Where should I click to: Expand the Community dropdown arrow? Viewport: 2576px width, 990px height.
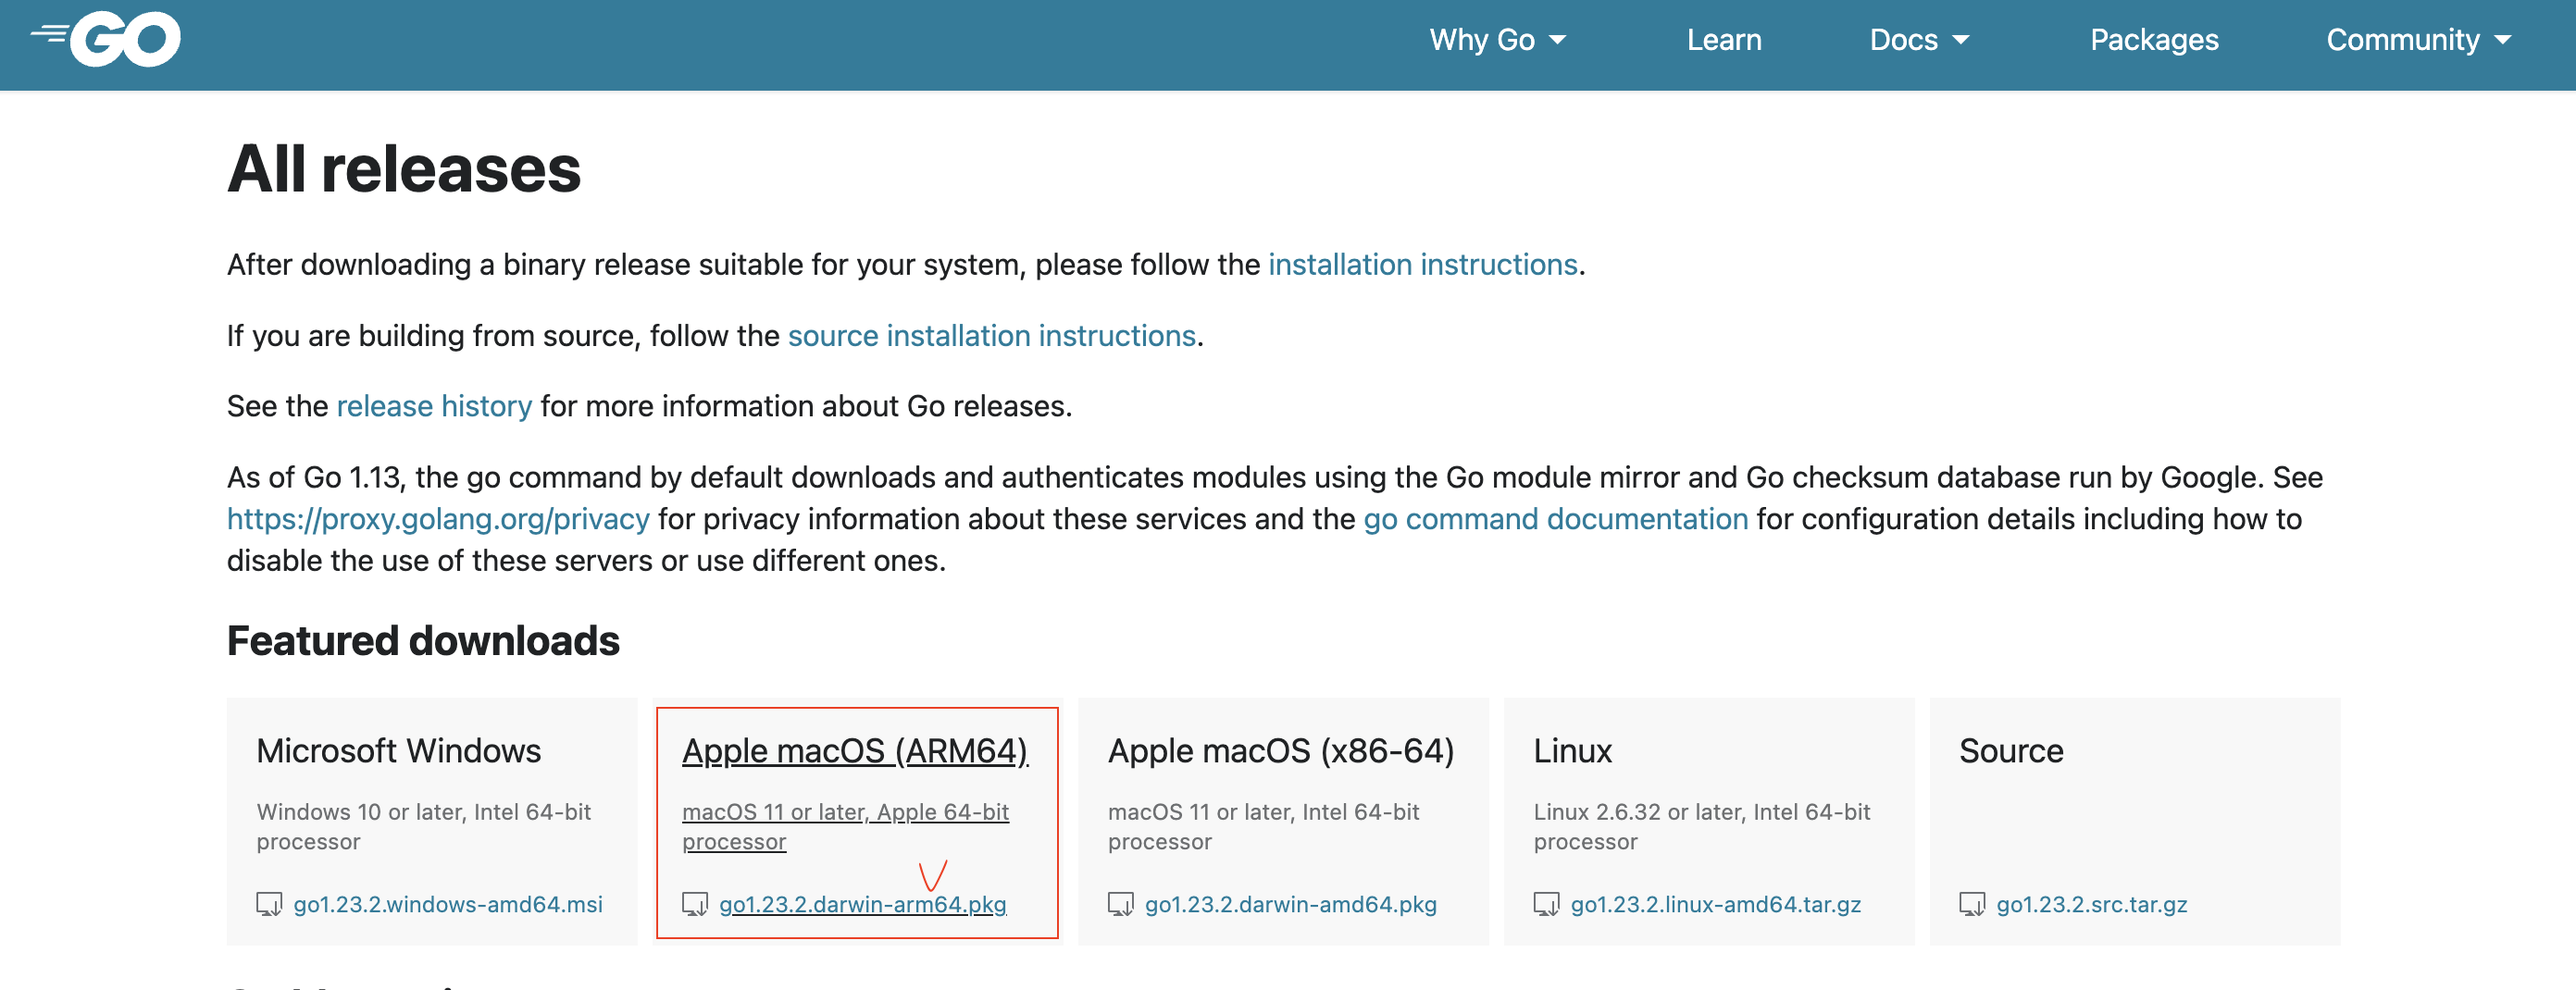pos(2503,40)
